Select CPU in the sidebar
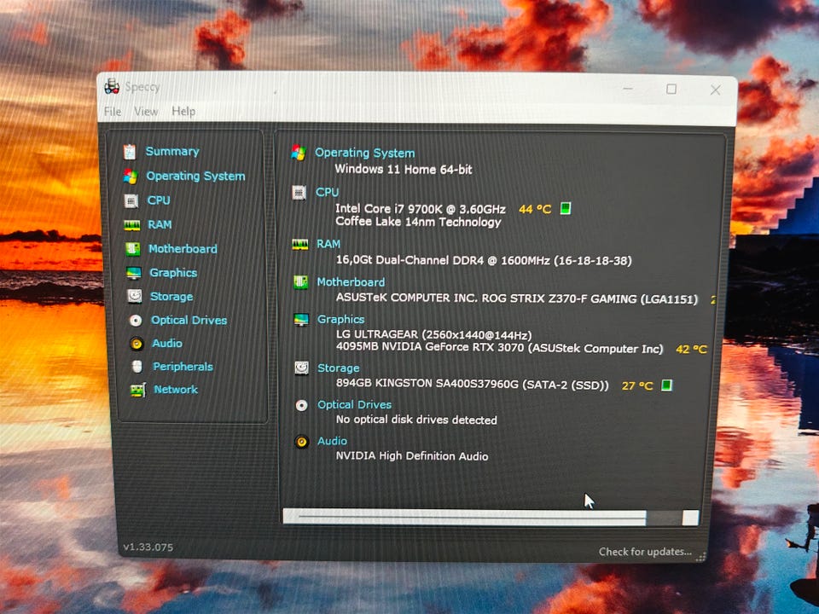This screenshot has height=614, width=819. pyautogui.click(x=159, y=200)
